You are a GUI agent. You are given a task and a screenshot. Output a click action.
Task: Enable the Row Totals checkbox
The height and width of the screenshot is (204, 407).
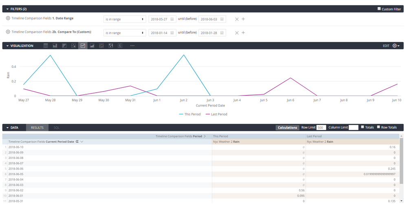378,127
